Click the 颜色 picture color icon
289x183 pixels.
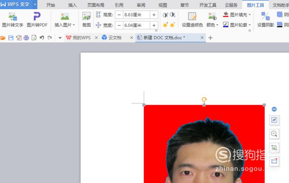click(212, 16)
